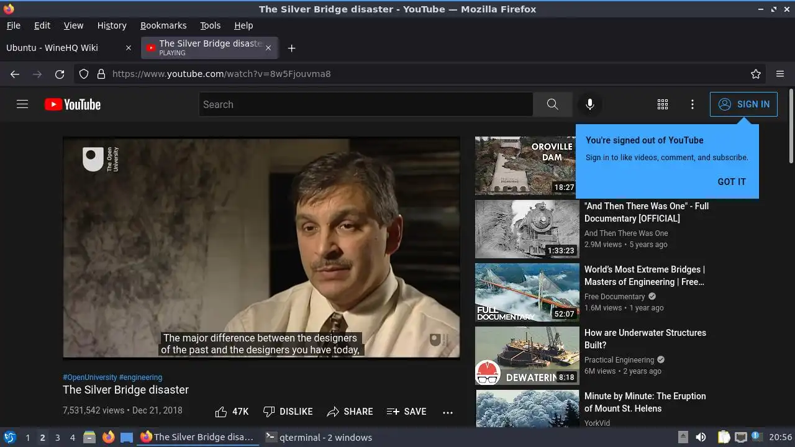
Task: Open the Bookmarks menu
Action: (x=163, y=25)
